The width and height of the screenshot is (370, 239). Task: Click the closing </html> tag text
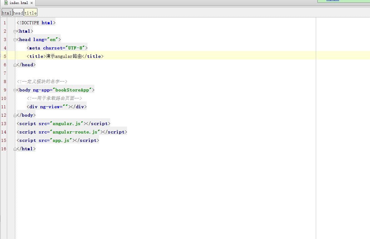click(26, 149)
